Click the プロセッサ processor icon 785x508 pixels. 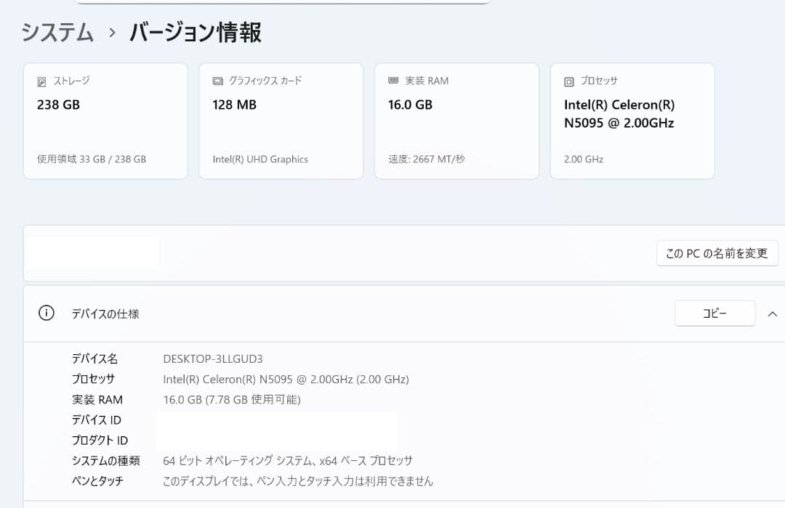[568, 81]
